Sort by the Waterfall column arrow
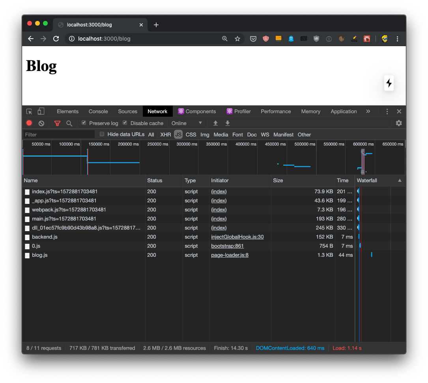Image resolution: width=428 pixels, height=383 pixels. coord(400,180)
